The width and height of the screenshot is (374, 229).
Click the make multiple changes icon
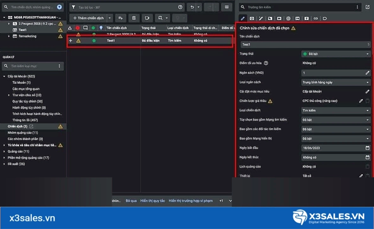click(120, 18)
